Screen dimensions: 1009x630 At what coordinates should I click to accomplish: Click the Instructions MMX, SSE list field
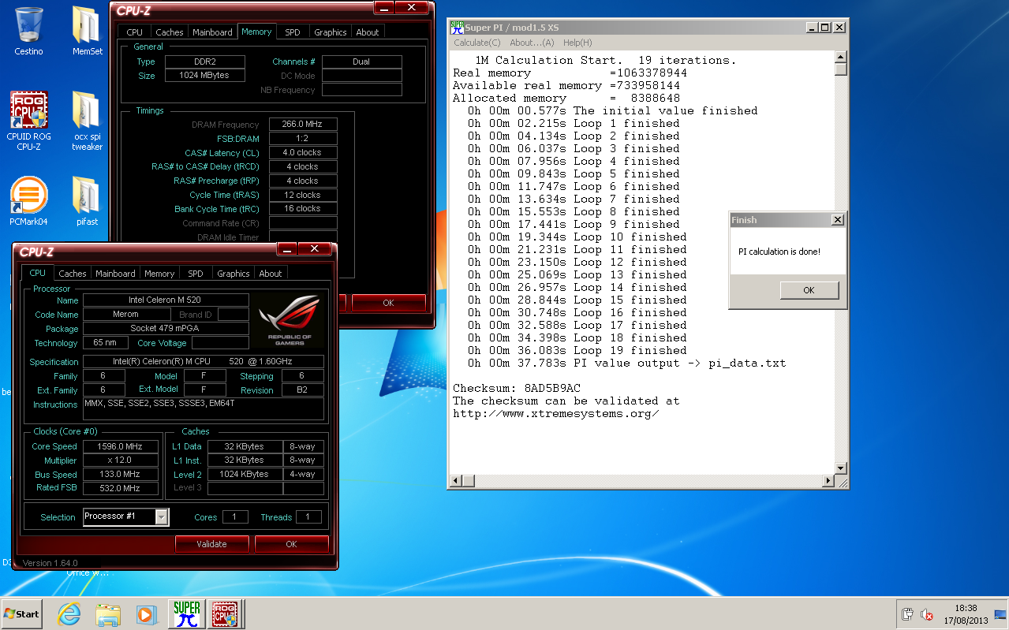(204, 408)
